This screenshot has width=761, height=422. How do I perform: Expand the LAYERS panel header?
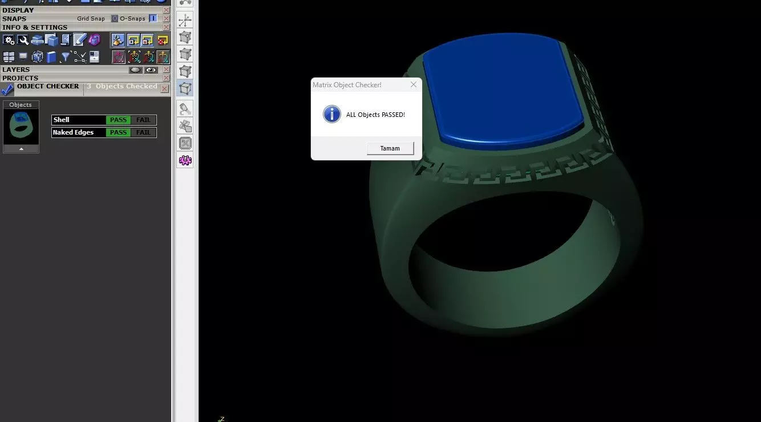pyautogui.click(x=16, y=70)
